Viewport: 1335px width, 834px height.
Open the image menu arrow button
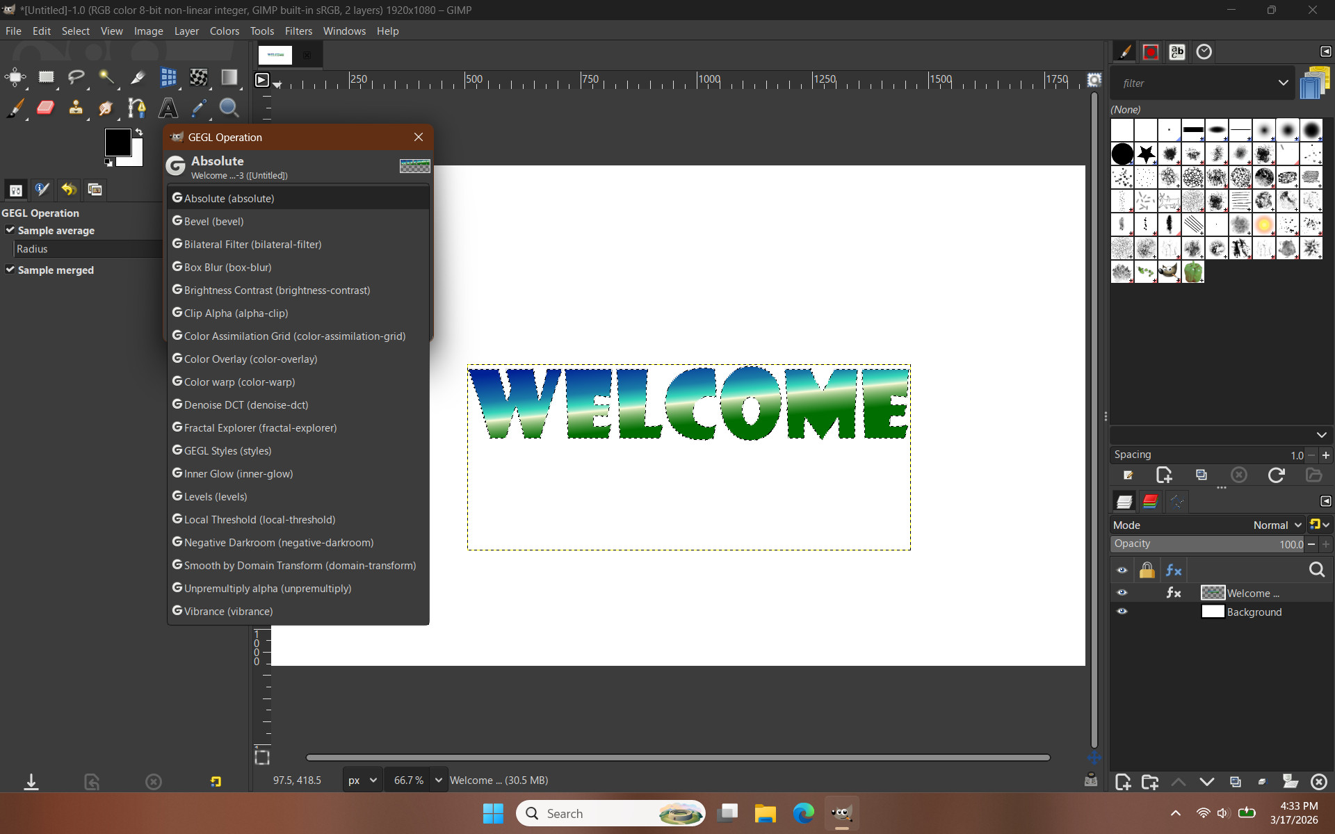tap(262, 80)
